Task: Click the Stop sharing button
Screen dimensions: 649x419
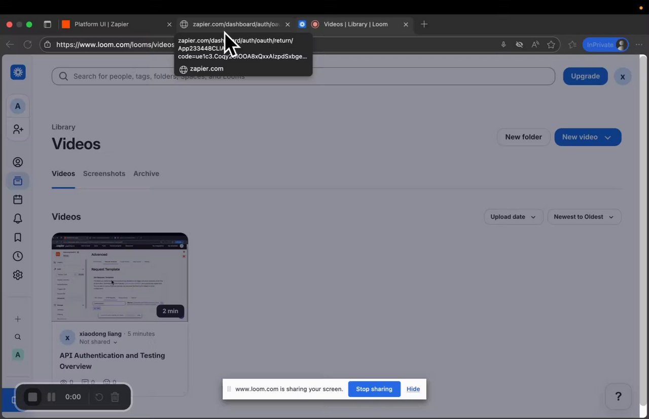Action: point(374,389)
